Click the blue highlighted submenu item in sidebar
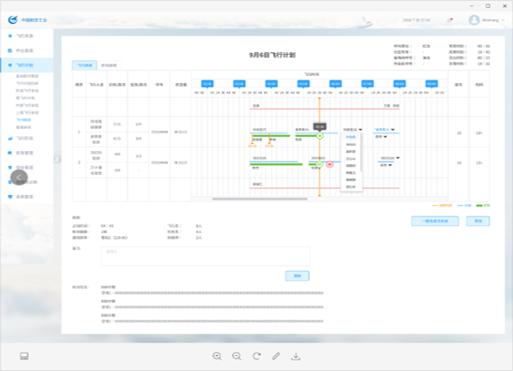Image resolution: width=513 pixels, height=371 pixels. tap(24, 120)
